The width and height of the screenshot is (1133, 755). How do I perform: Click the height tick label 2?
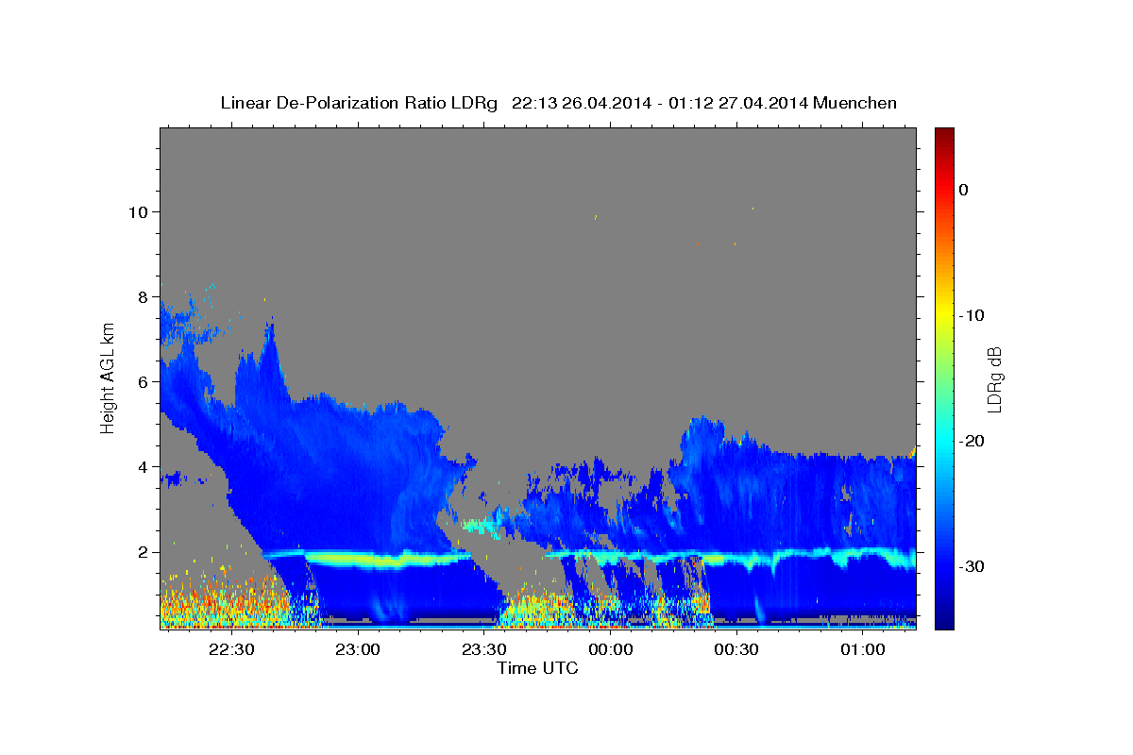[144, 552]
